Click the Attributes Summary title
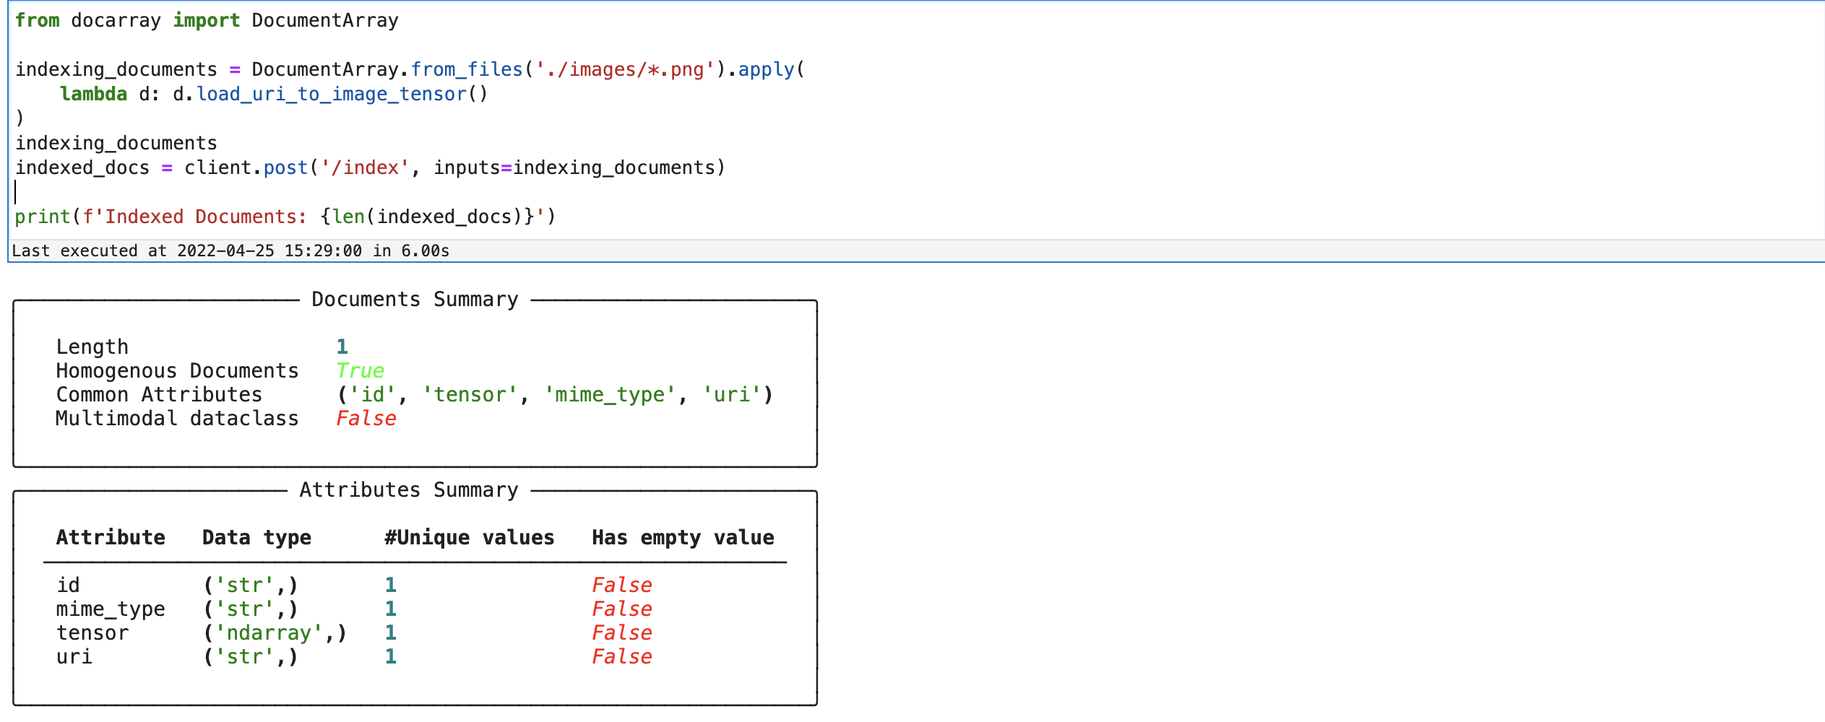 coord(409,490)
